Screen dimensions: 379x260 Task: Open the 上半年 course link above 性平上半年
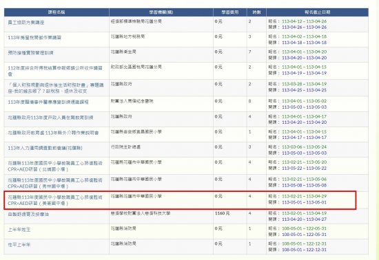[x=19, y=230]
